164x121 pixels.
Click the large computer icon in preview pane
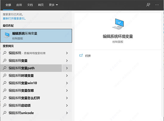pos(118,24)
